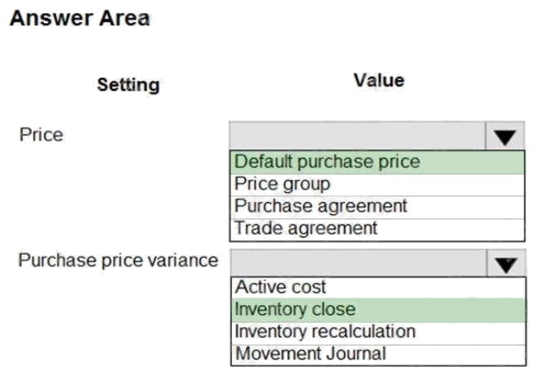Open the Purchase price variance dropdown arrow
The height and width of the screenshot is (376, 536).
[x=505, y=263]
